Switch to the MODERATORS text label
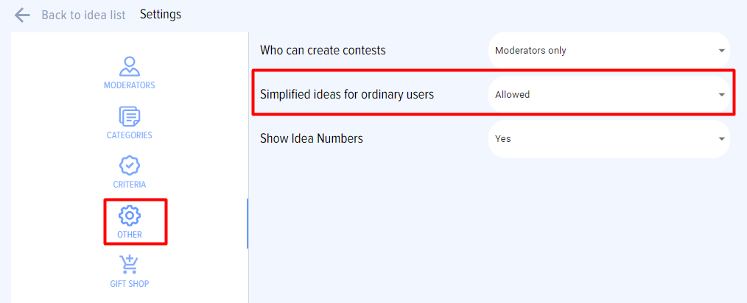Image resolution: width=747 pixels, height=303 pixels. [129, 85]
